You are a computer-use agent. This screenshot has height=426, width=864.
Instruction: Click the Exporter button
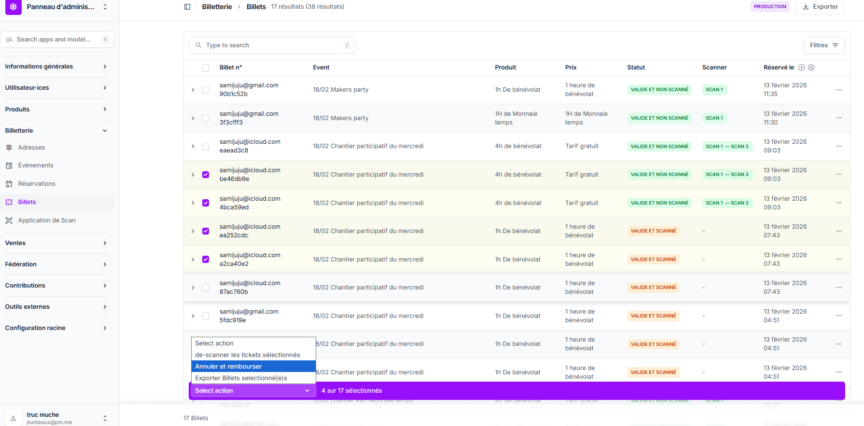click(820, 7)
